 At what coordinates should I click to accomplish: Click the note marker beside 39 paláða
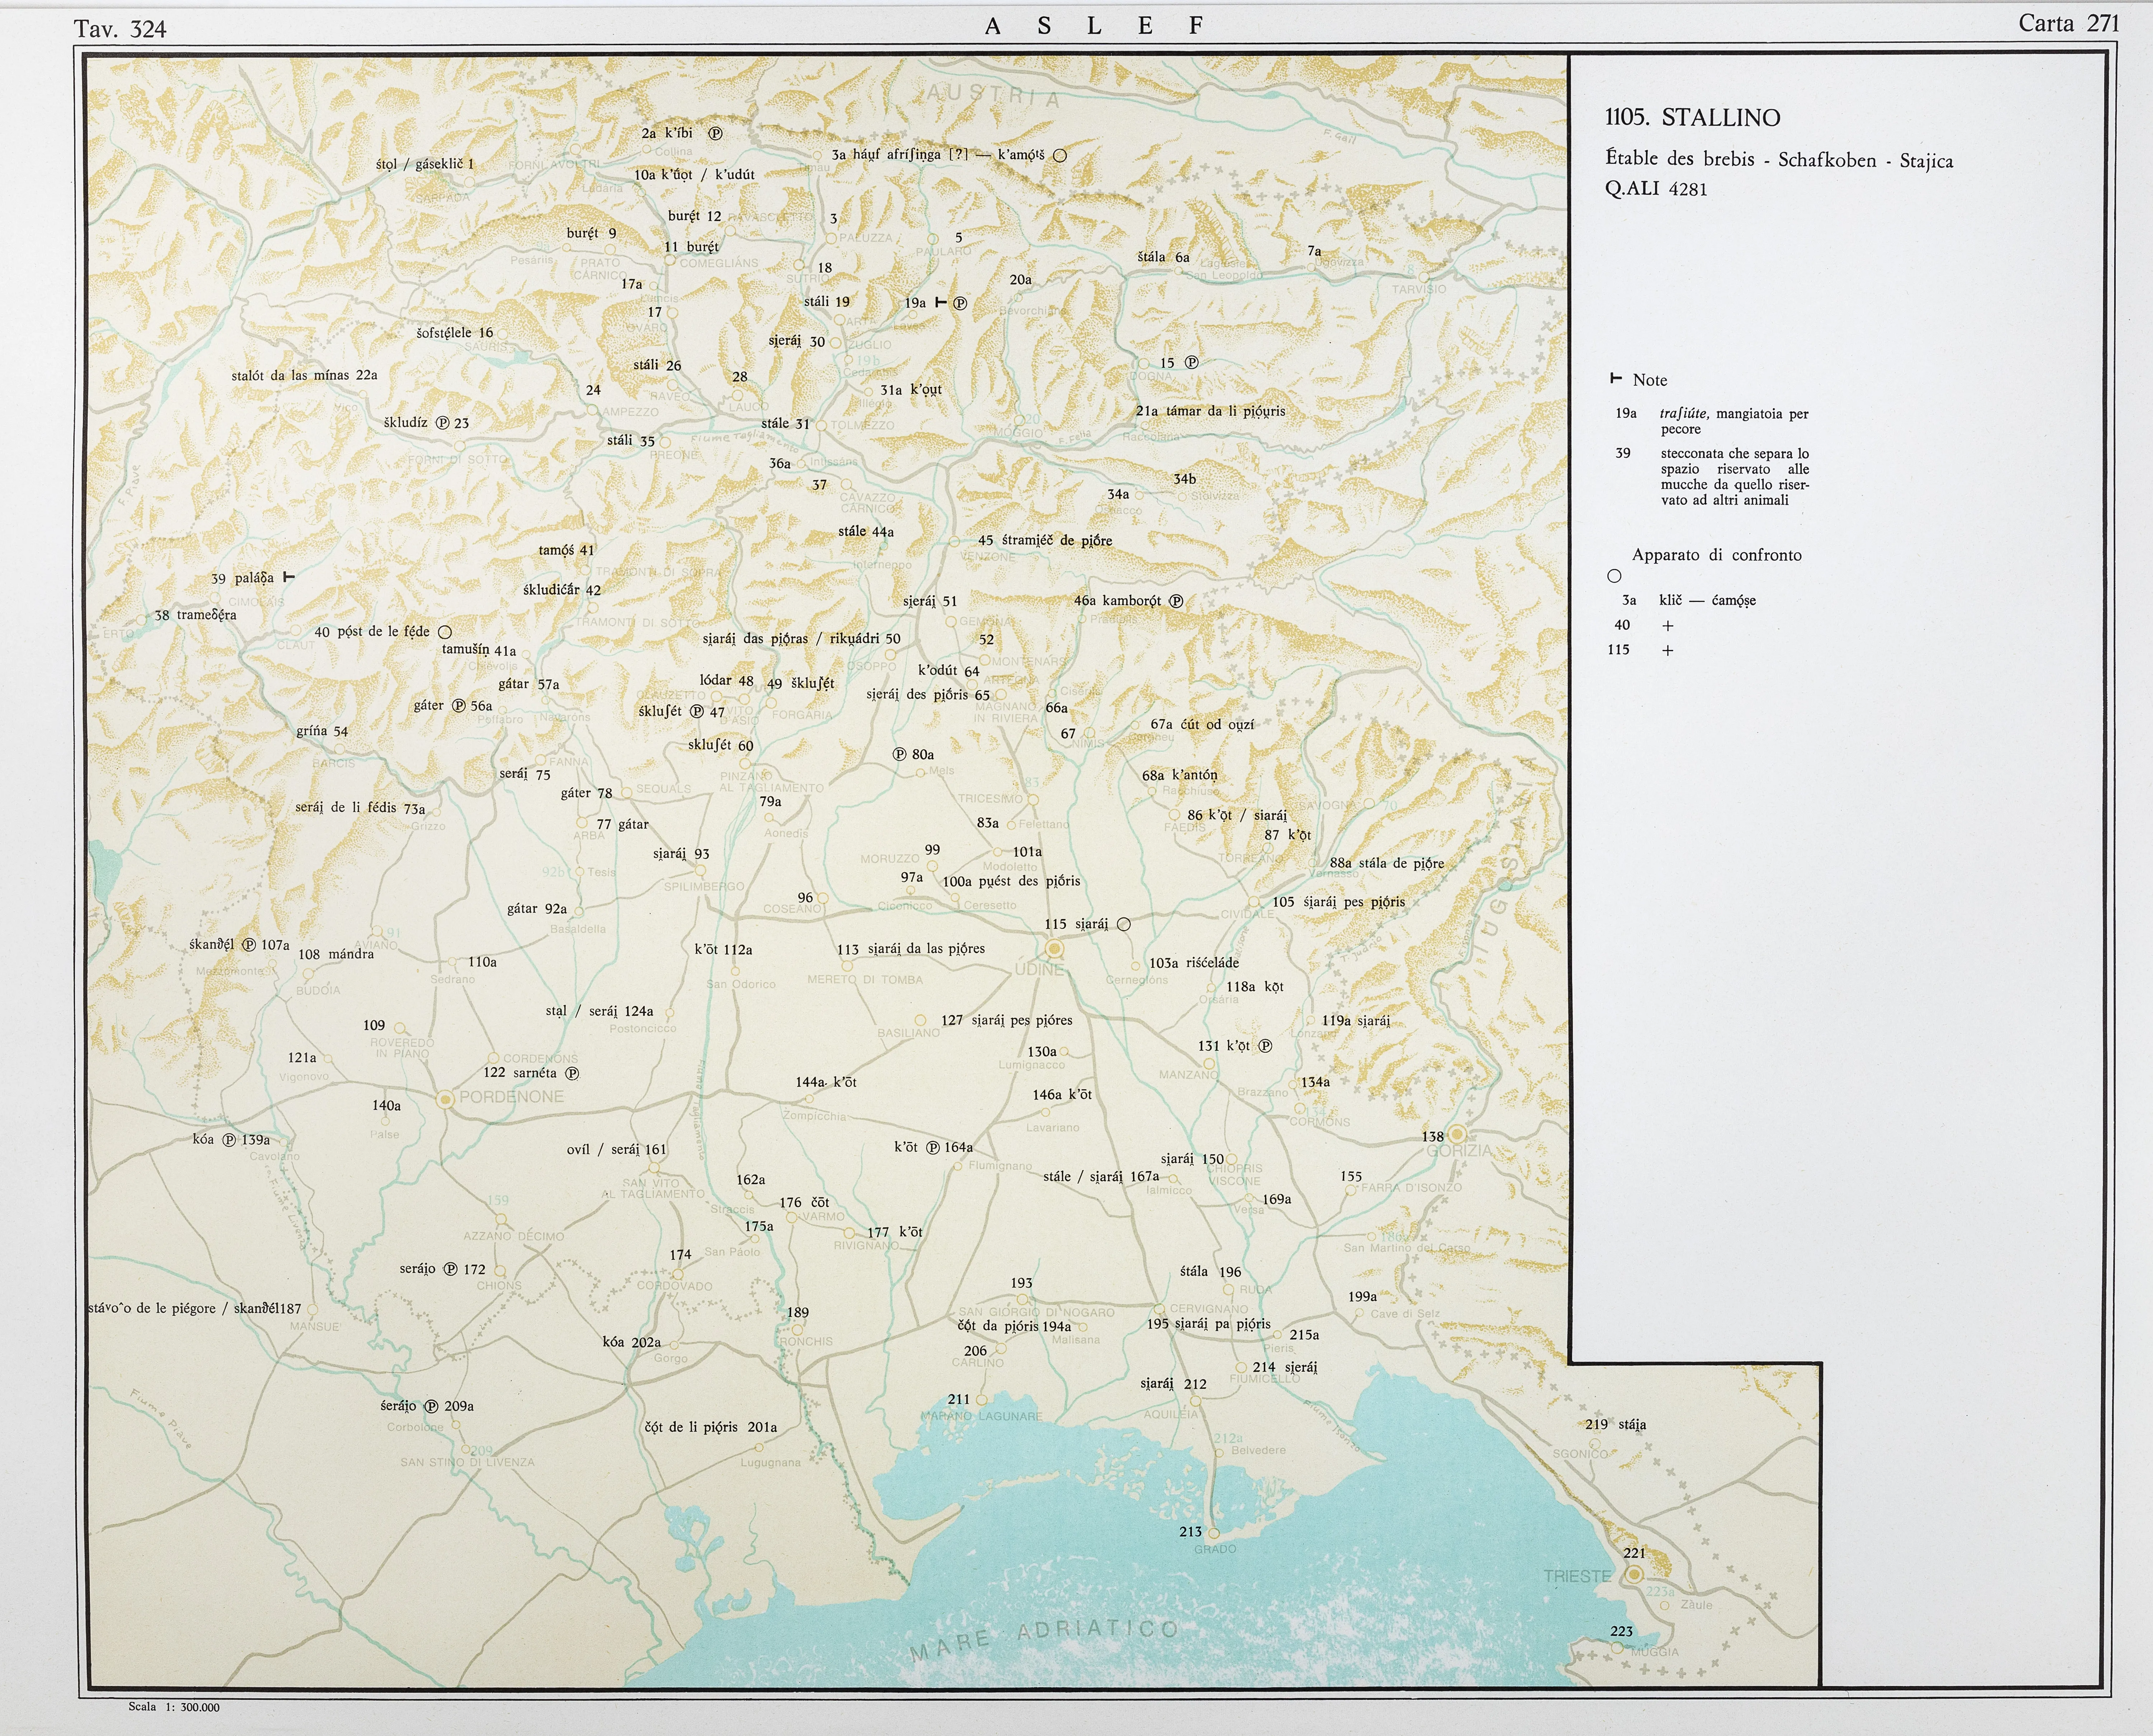click(x=289, y=577)
